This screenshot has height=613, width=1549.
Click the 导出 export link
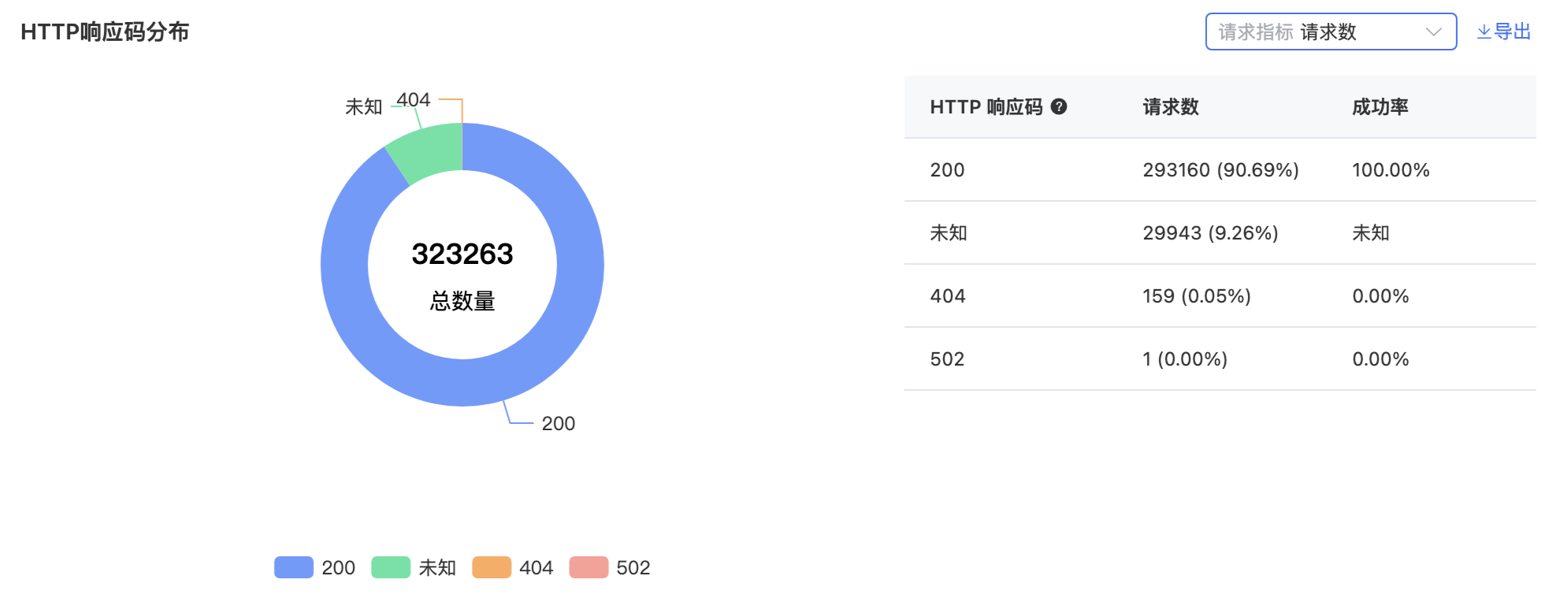pyautogui.click(x=1503, y=32)
